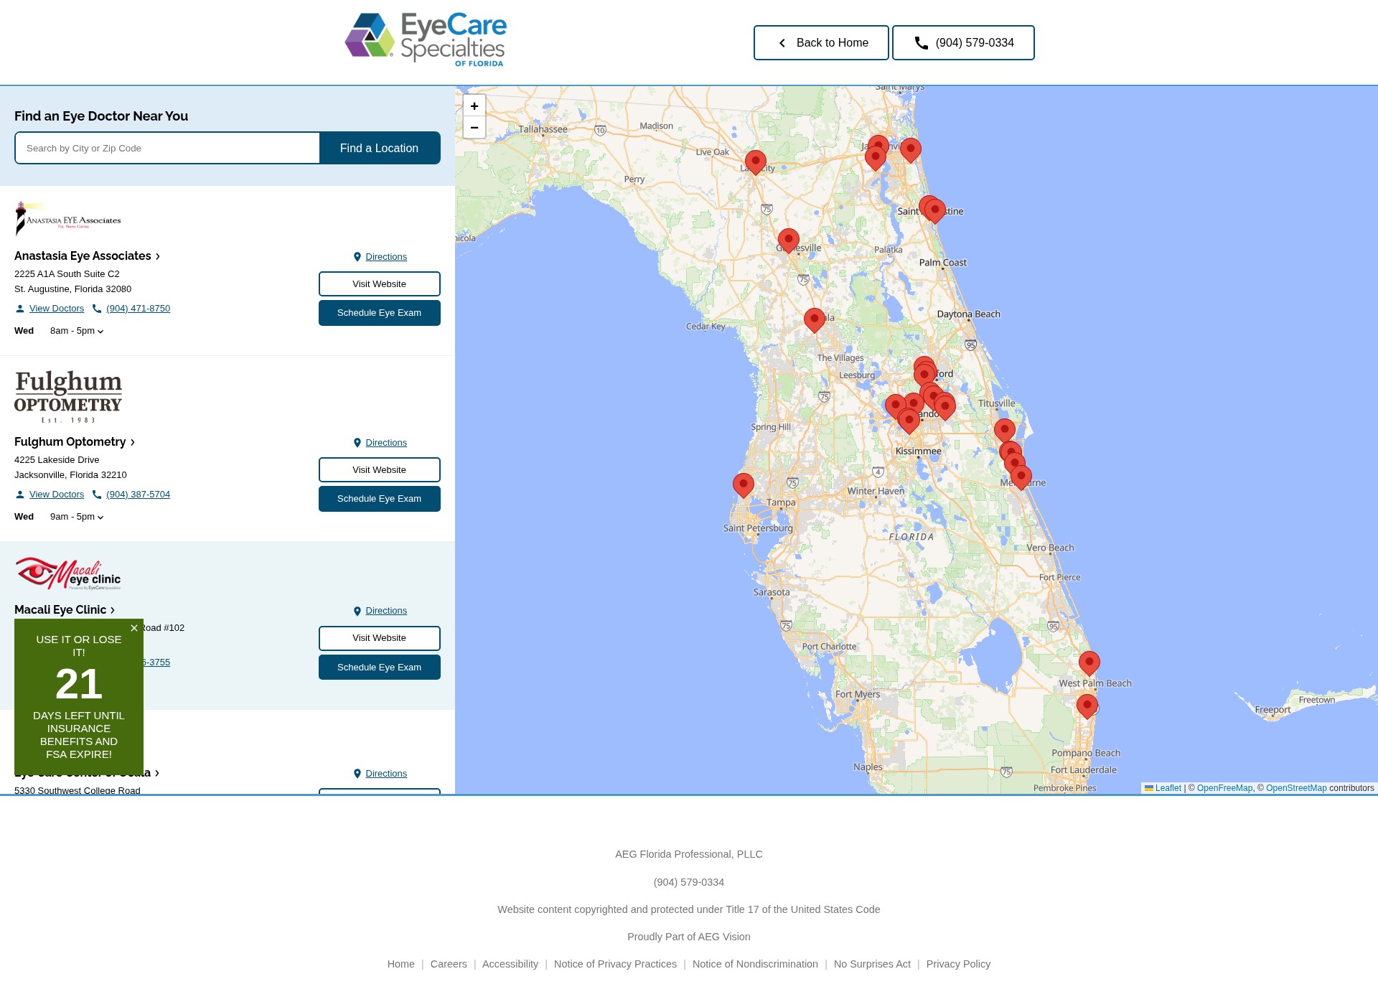Open Notice of Privacy Practices
This screenshot has height=1002, width=1378.
pyautogui.click(x=615, y=964)
